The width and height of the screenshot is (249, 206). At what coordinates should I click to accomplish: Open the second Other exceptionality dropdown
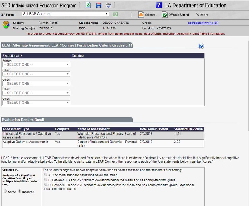[36, 84]
